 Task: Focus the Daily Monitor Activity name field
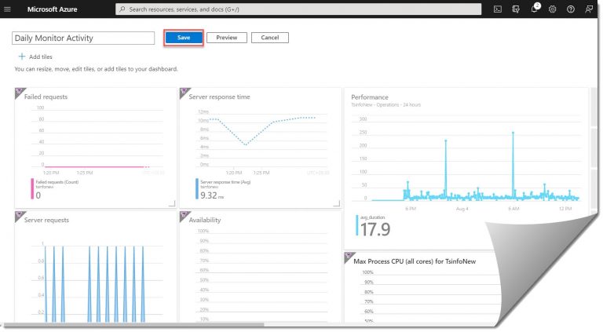coord(83,38)
